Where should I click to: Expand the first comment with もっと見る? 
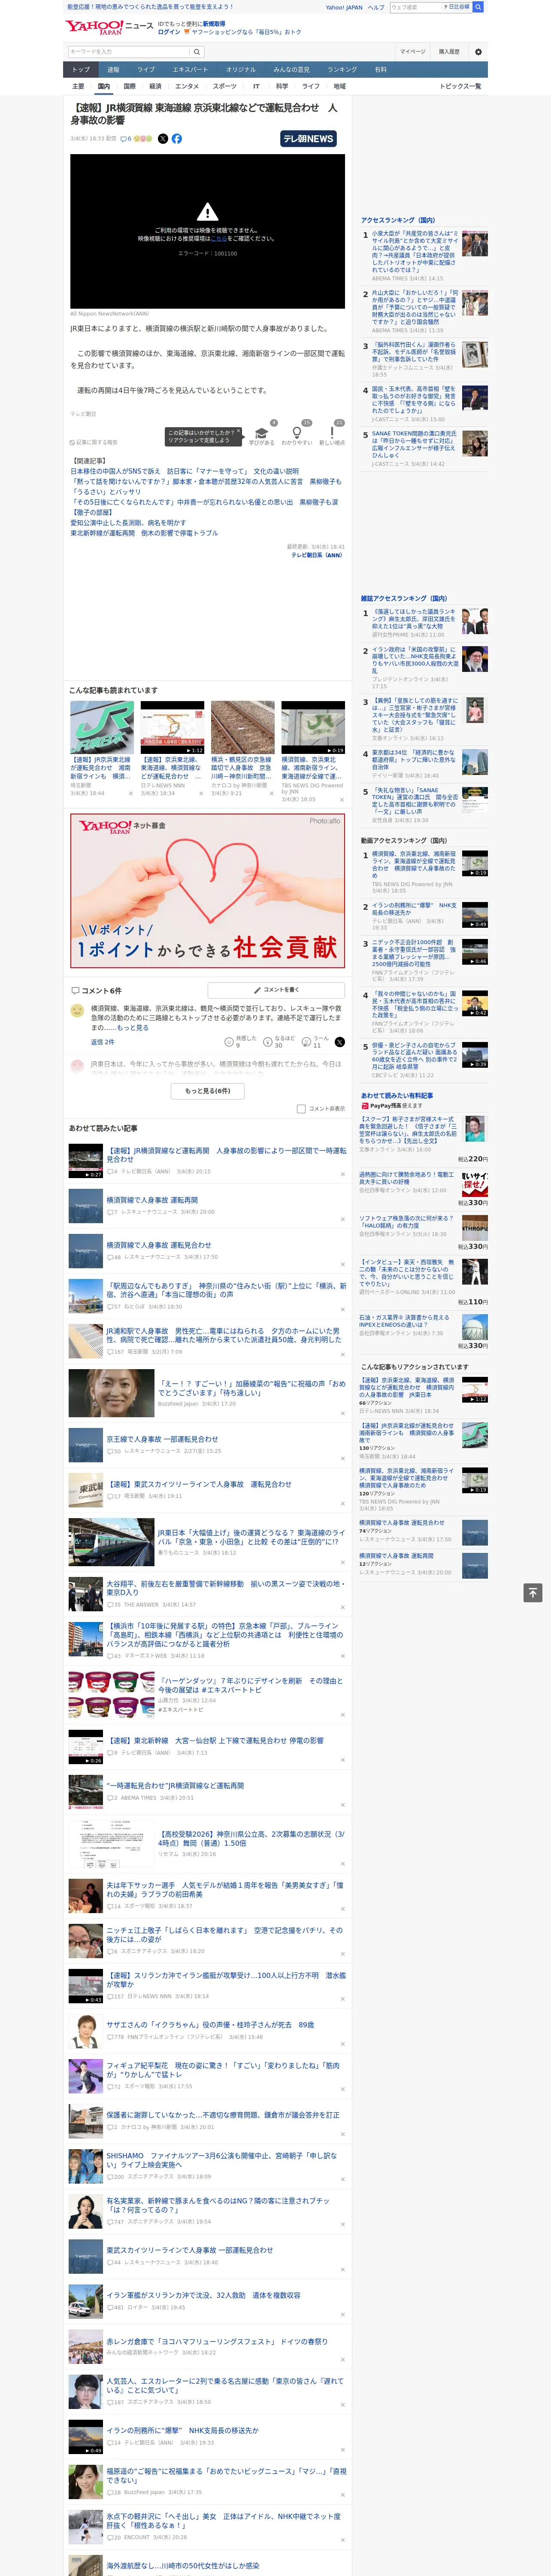click(x=132, y=1028)
